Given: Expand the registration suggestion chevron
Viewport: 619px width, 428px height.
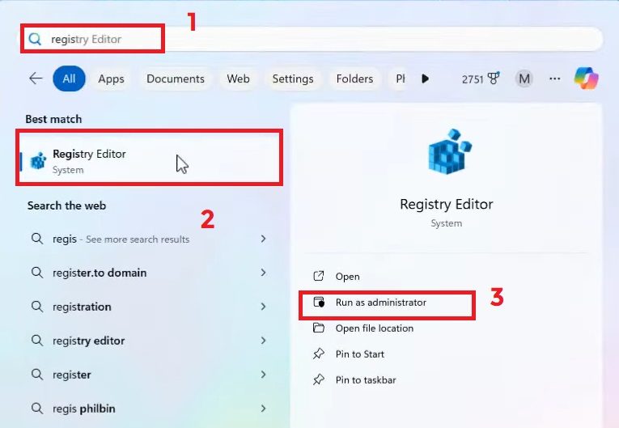Looking at the screenshot, I should [263, 307].
